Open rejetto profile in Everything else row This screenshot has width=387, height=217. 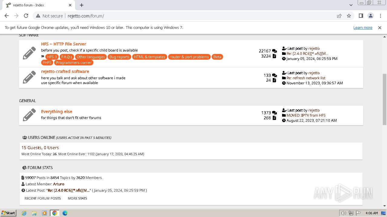[x=314, y=110]
